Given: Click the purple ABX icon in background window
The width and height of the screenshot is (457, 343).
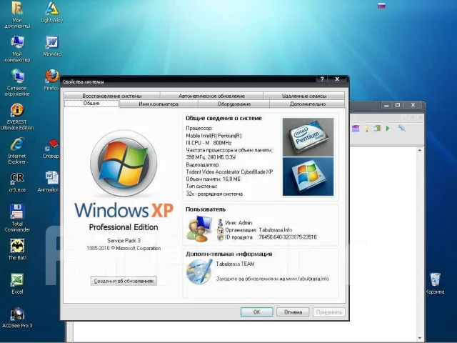Looking at the screenshot, I should 356,129.
